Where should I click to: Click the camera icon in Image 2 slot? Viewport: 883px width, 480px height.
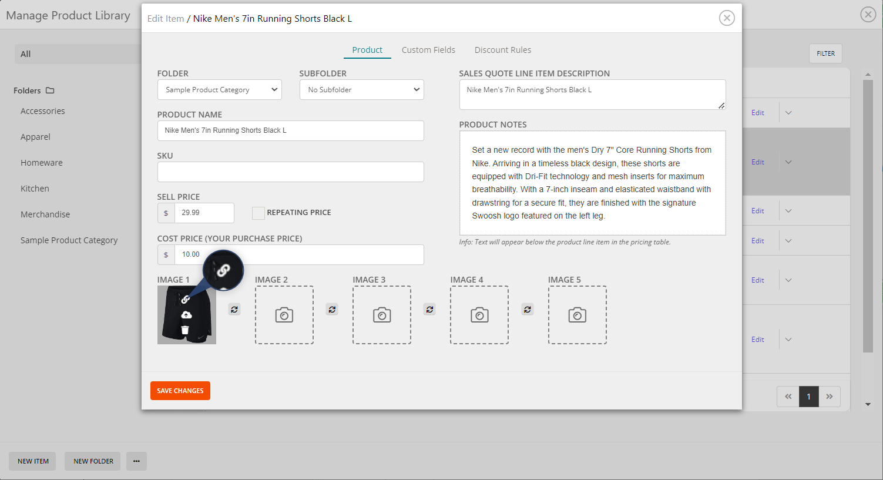[x=284, y=315]
